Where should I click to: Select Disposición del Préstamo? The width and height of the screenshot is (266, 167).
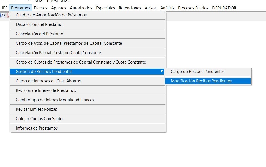(39, 24)
